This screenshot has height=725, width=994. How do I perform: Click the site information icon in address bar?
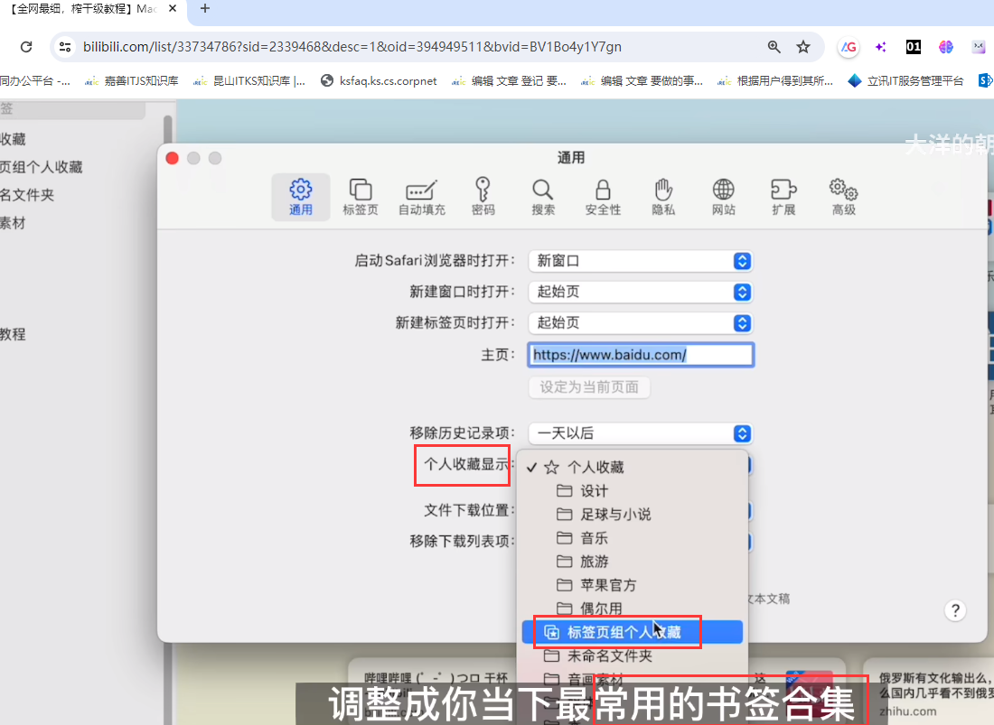click(65, 47)
